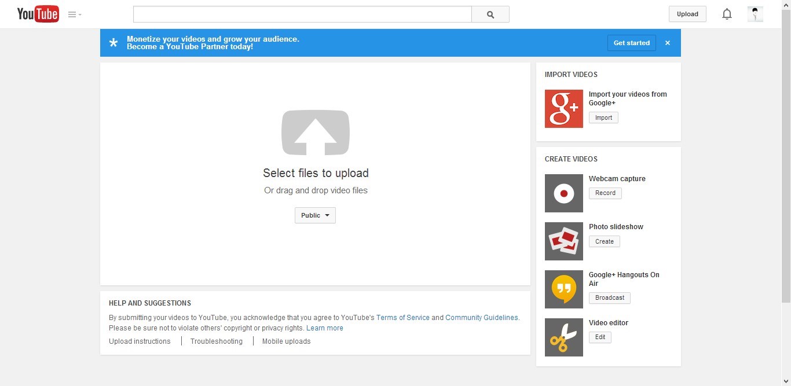Click the Upload button in header
Image resolution: width=791 pixels, height=386 pixels.
click(x=687, y=14)
